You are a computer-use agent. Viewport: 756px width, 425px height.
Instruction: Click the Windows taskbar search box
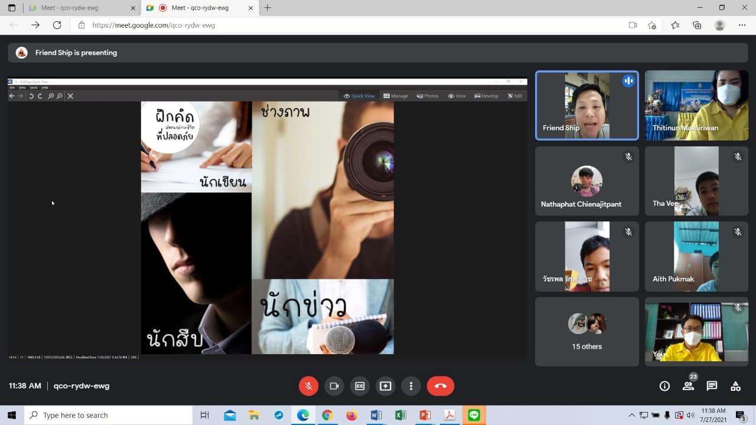[108, 415]
